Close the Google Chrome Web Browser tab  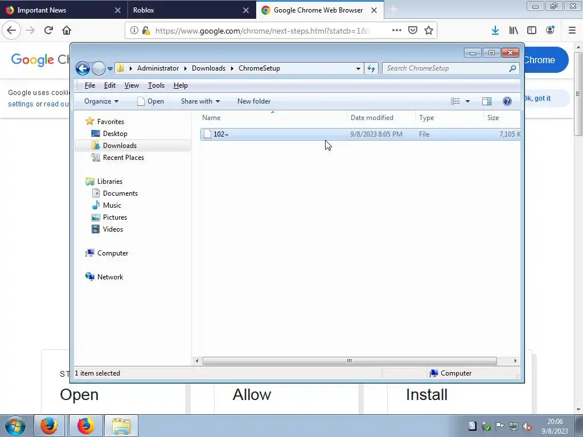tap(374, 10)
